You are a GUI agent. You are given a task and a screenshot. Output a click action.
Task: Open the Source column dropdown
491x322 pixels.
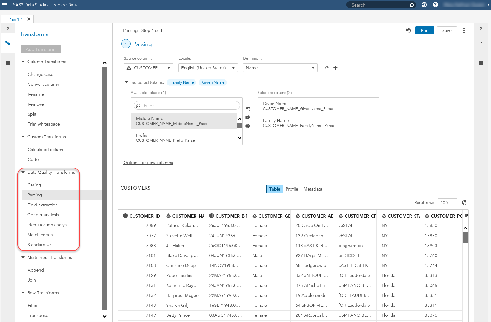(149, 68)
